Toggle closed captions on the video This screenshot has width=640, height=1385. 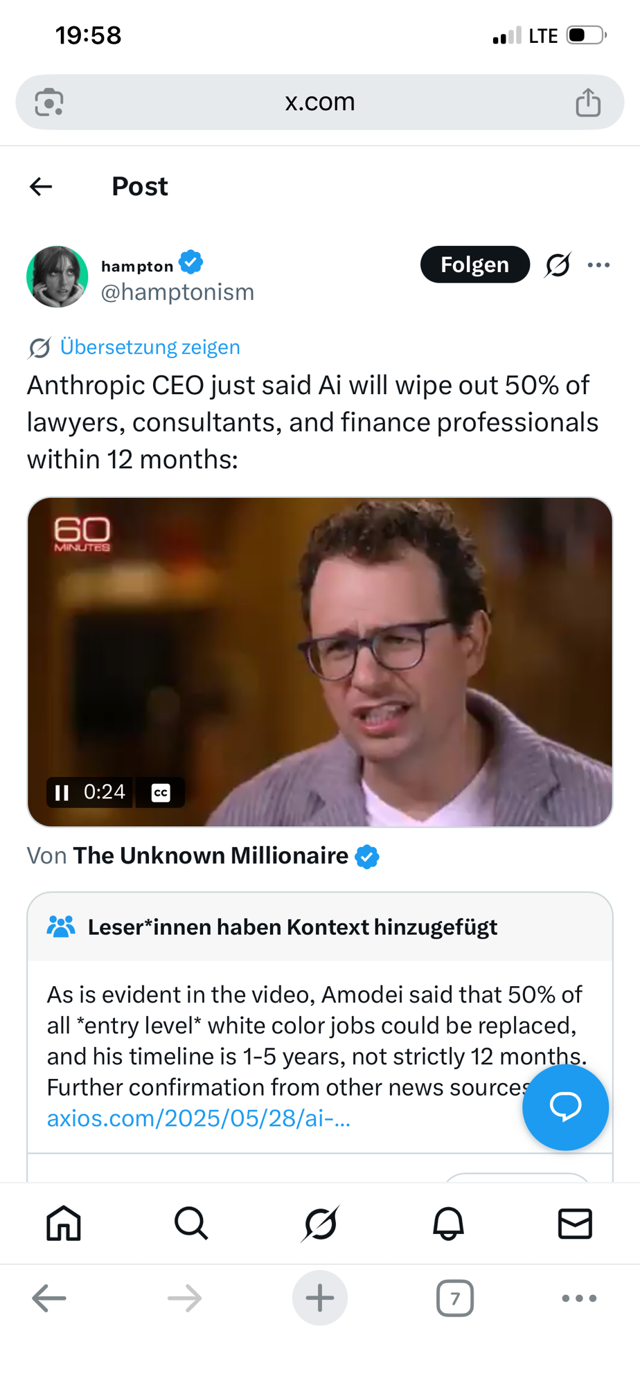pyautogui.click(x=161, y=792)
